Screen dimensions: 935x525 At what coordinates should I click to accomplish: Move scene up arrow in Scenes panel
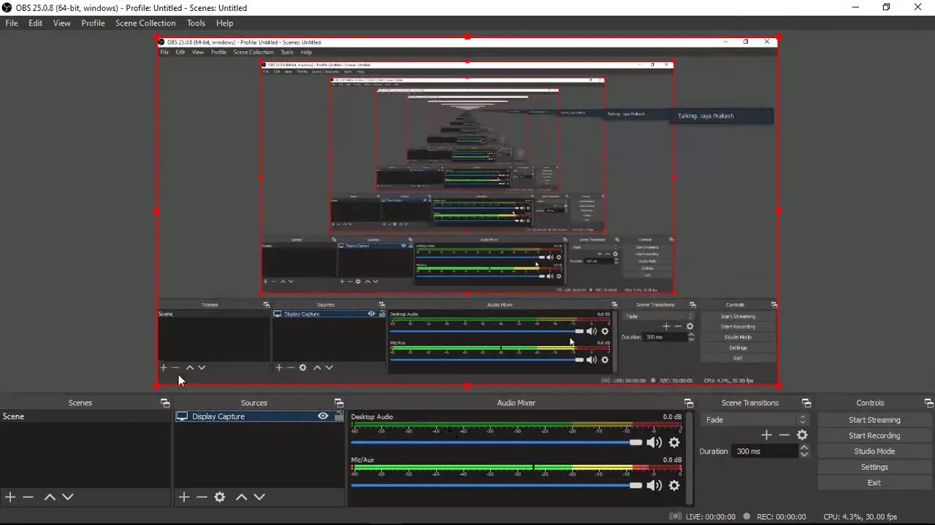[50, 497]
